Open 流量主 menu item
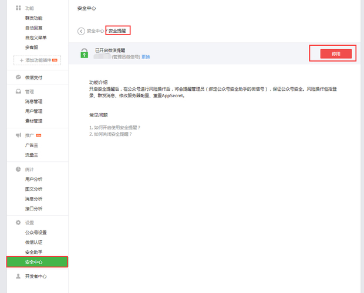The width and height of the screenshot is (364, 293). point(32,155)
